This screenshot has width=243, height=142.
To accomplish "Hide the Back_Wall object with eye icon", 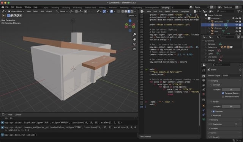I will pos(237,22).
